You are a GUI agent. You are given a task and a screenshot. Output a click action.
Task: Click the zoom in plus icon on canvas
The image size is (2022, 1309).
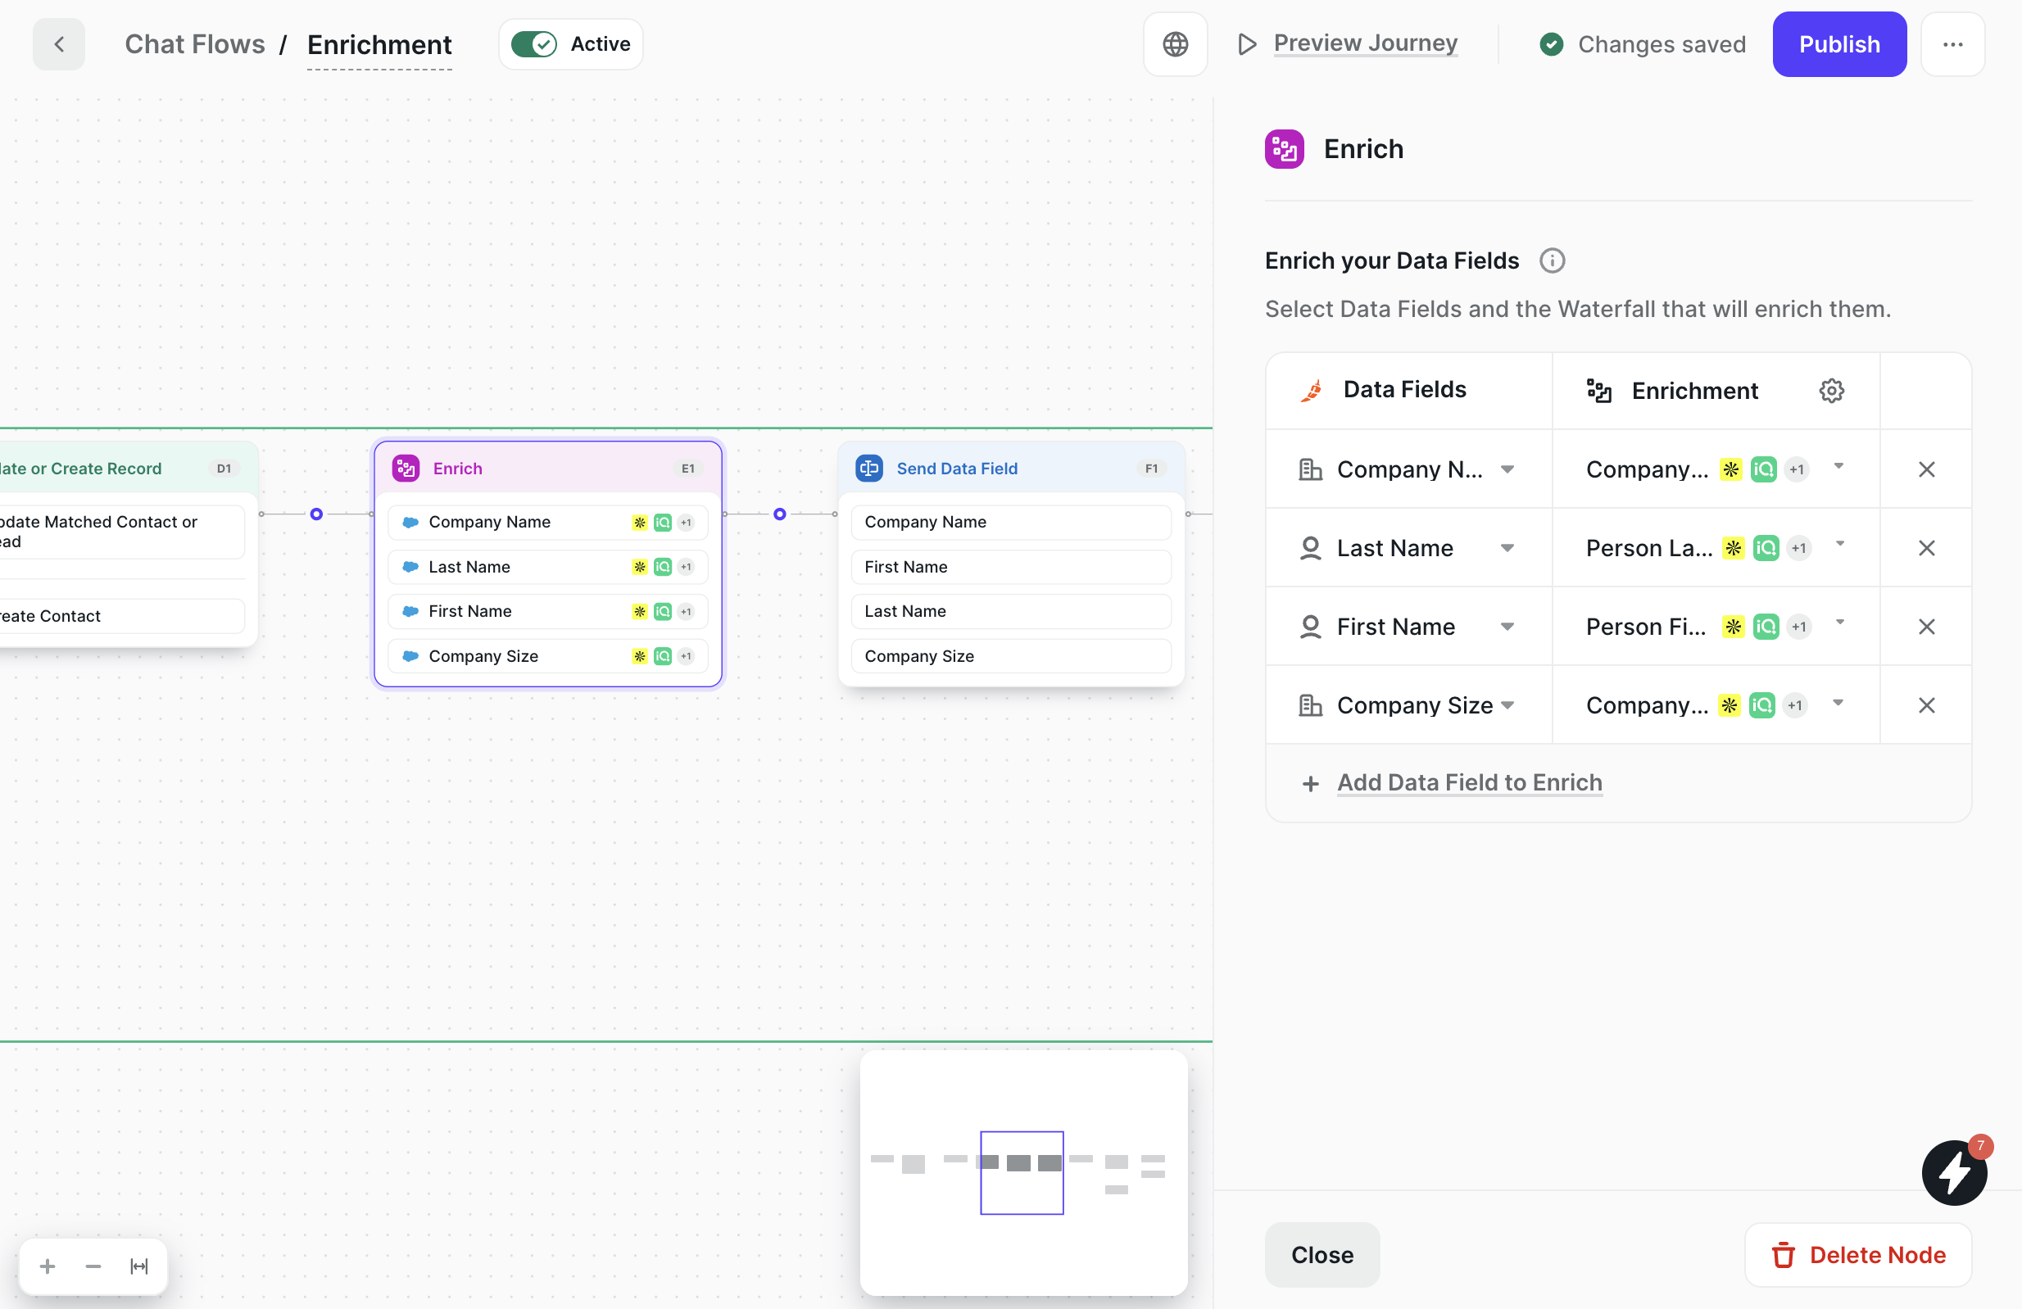[x=47, y=1266]
